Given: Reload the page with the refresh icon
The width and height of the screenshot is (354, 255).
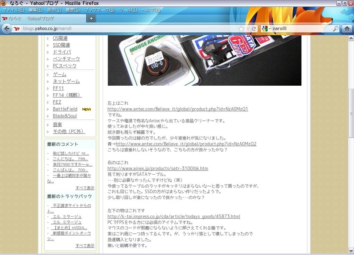Looking at the screenshot, I should click(x=254, y=29).
